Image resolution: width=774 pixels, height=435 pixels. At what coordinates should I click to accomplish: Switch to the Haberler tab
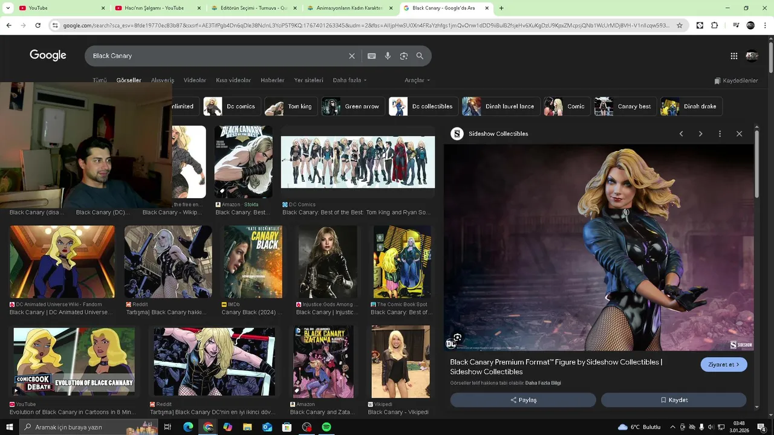click(x=272, y=80)
